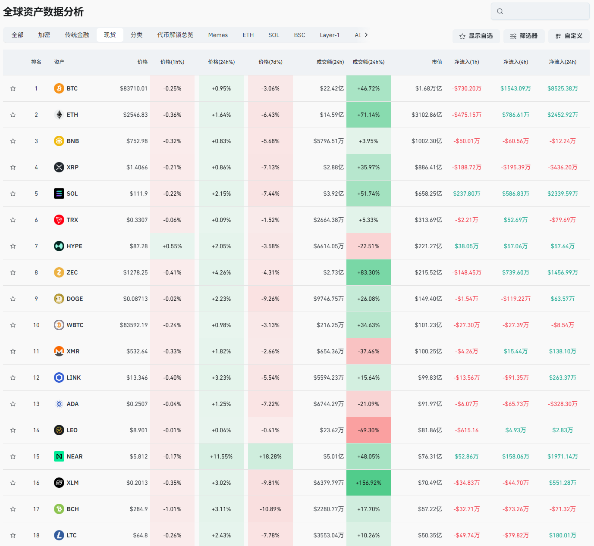594x546 pixels.
Task: Click the ETH diamond icon
Action: click(59, 115)
